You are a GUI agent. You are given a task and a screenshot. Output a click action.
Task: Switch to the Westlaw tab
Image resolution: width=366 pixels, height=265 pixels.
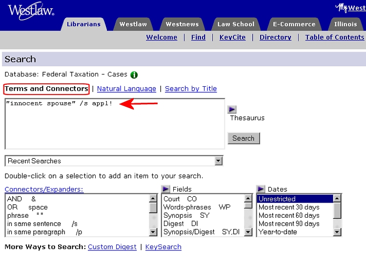133,24
